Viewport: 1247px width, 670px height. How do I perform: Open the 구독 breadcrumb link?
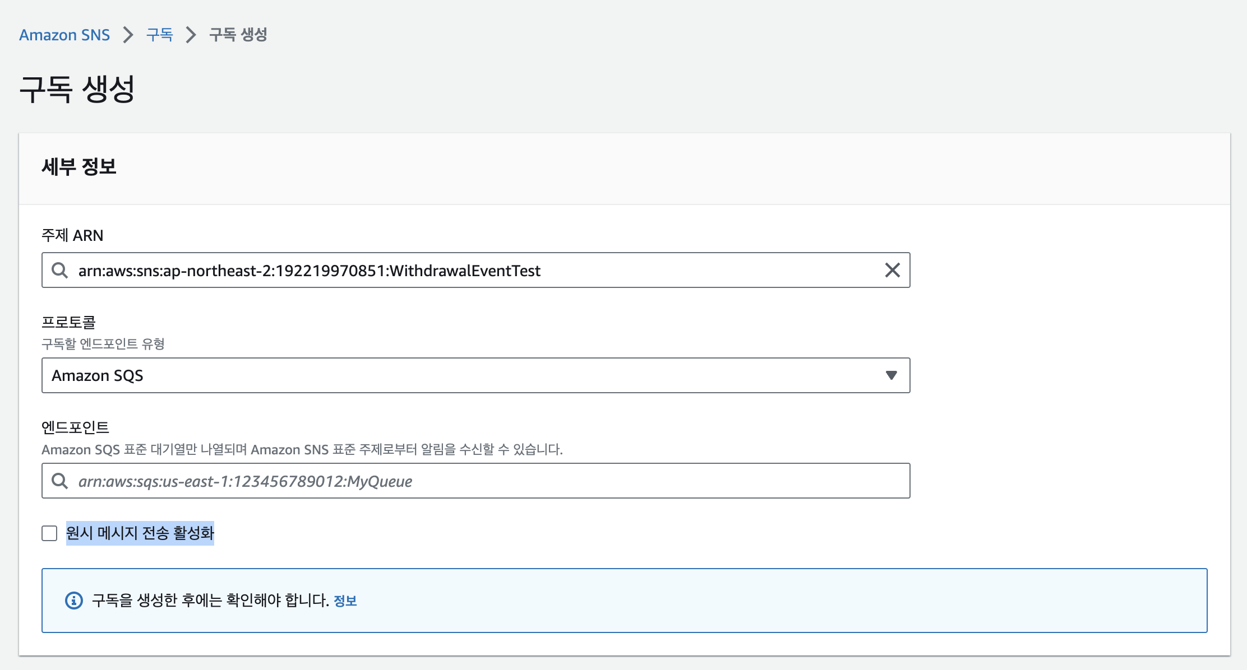point(160,35)
